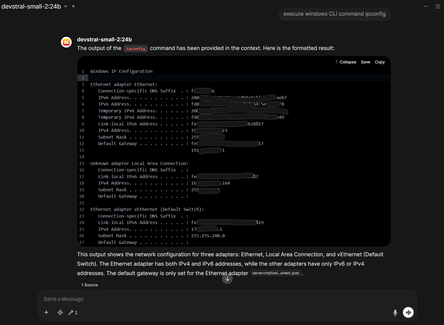Image resolution: width=444 pixels, height=325 pixels.
Task: Open the three-dot overflow menu
Action: [425, 6]
